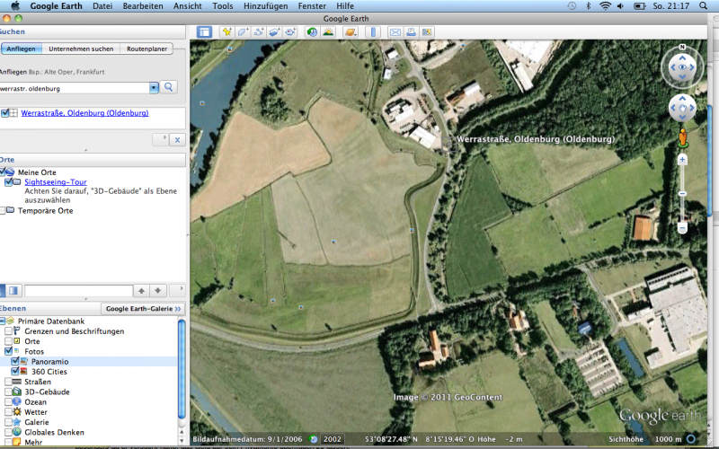Open the Google Earth-Galerie button
Viewport: 719px width, 449px height.
tap(143, 308)
